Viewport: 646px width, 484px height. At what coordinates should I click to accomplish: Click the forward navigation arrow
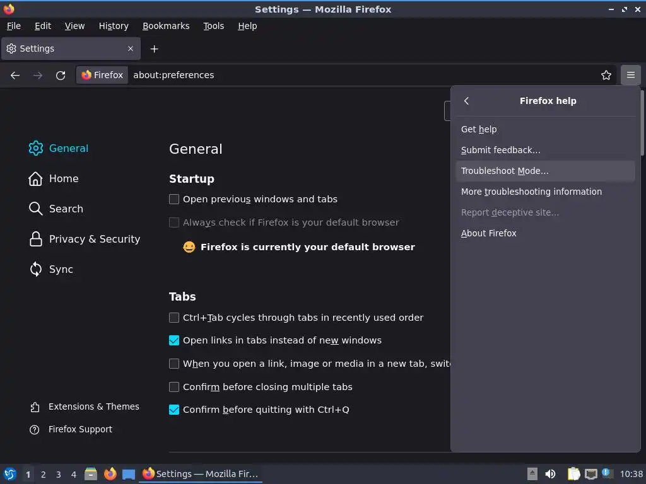click(x=37, y=76)
